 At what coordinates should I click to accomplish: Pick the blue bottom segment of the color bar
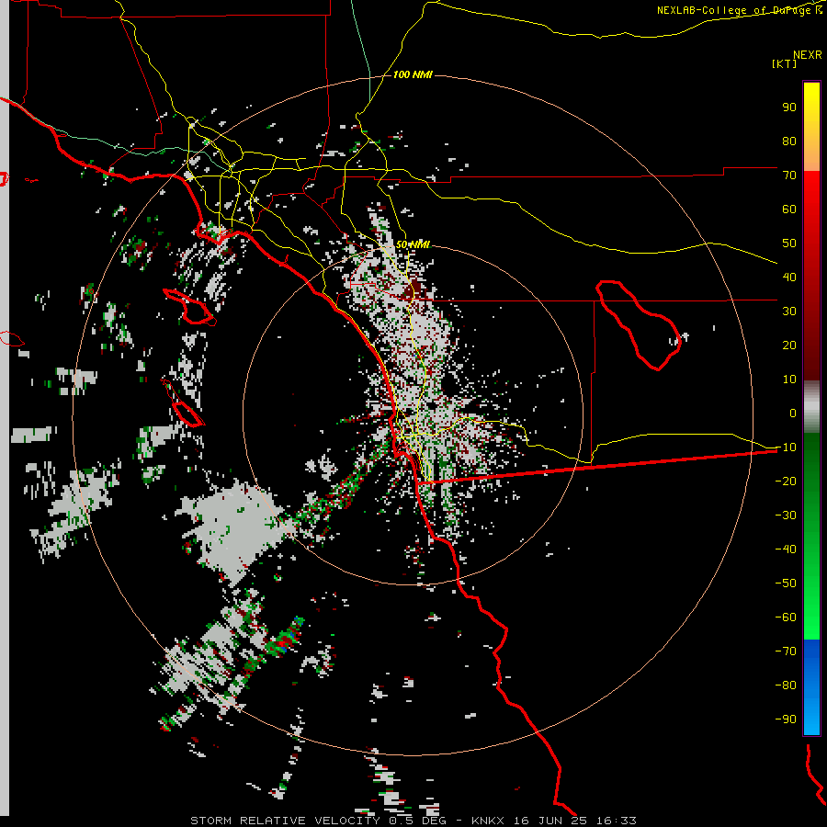pyautogui.click(x=811, y=686)
